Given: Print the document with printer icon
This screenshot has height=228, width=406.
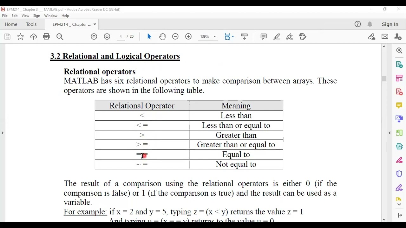Looking at the screenshot, I should 46,37.
